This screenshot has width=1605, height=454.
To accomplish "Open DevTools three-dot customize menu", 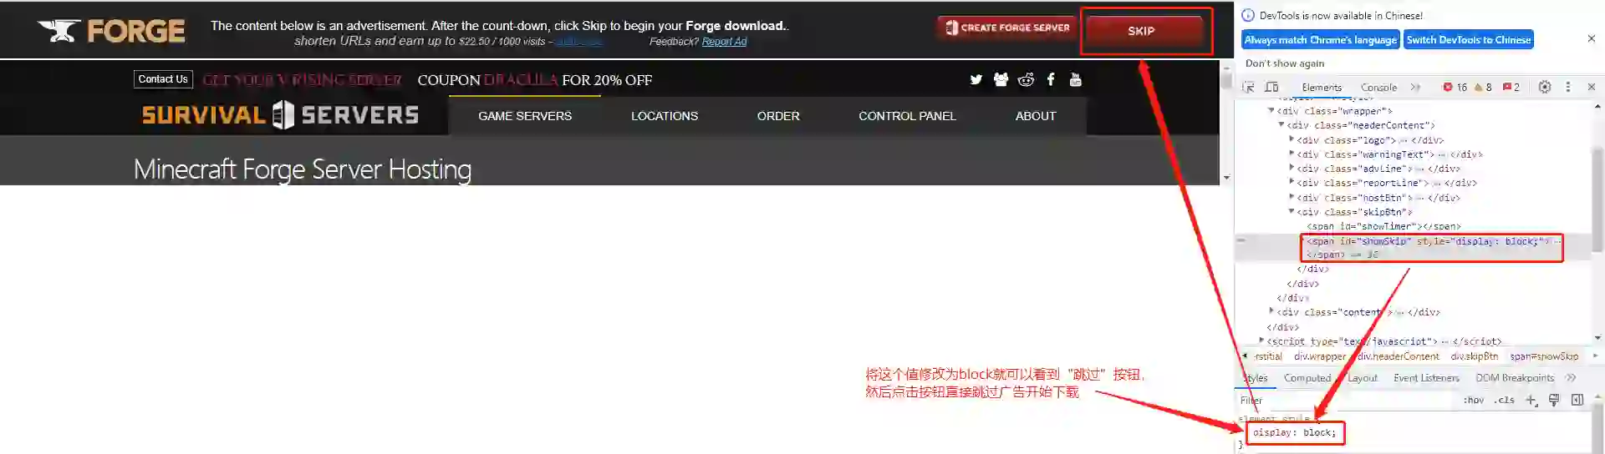I will [1568, 87].
